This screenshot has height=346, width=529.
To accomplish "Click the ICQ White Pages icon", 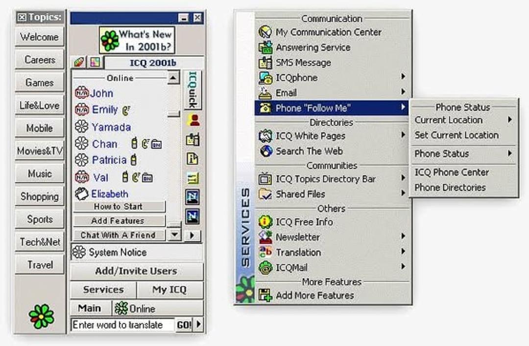I will coord(264,136).
